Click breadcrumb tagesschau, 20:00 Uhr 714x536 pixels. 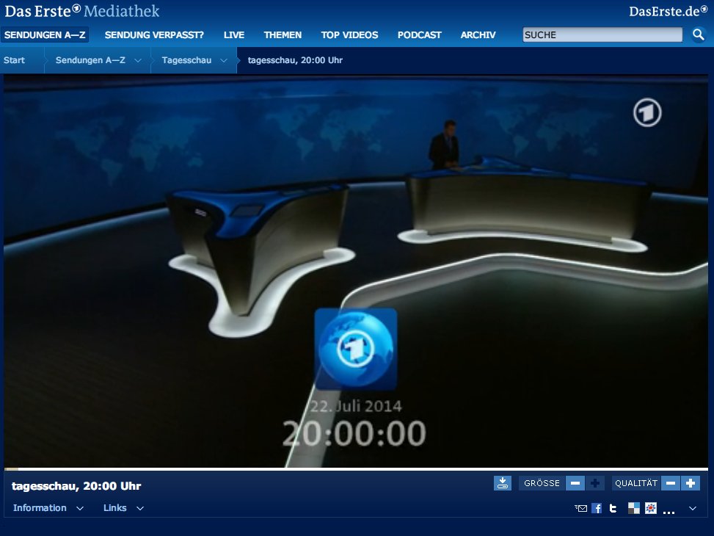click(295, 60)
